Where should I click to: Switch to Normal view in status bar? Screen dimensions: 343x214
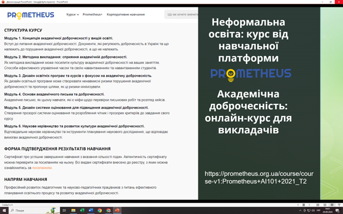[318, 205]
